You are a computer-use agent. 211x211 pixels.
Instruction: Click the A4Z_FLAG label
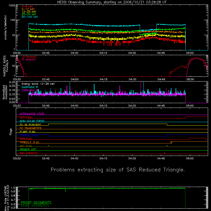tap(26, 146)
